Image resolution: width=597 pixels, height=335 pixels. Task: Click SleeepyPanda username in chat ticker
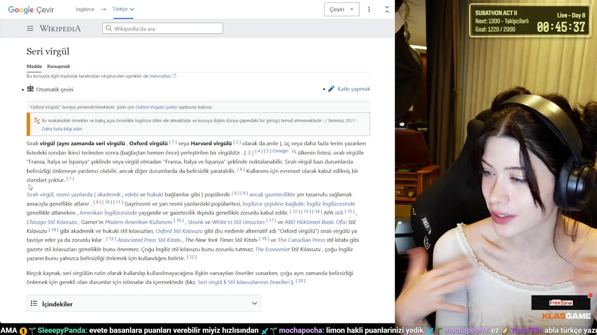point(62,330)
